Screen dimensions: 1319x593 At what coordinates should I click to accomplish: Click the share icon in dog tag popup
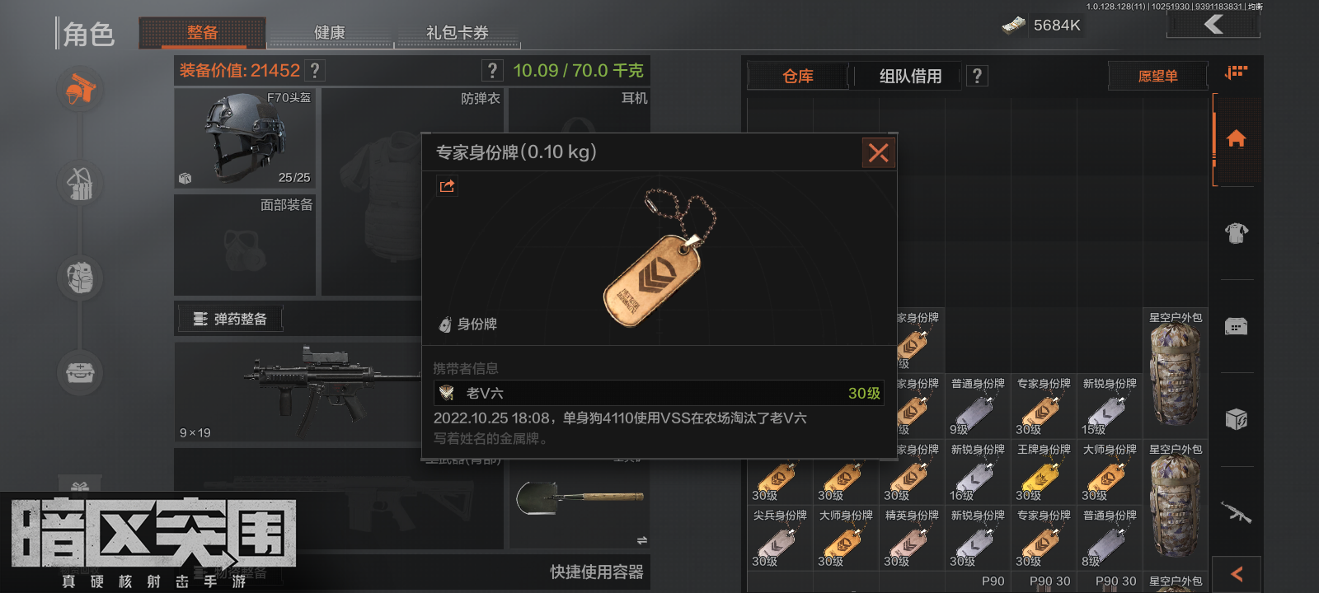click(x=447, y=186)
